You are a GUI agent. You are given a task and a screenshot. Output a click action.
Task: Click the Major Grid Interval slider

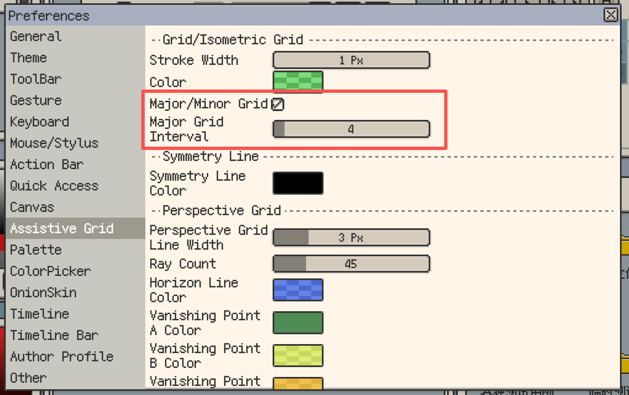pos(351,129)
